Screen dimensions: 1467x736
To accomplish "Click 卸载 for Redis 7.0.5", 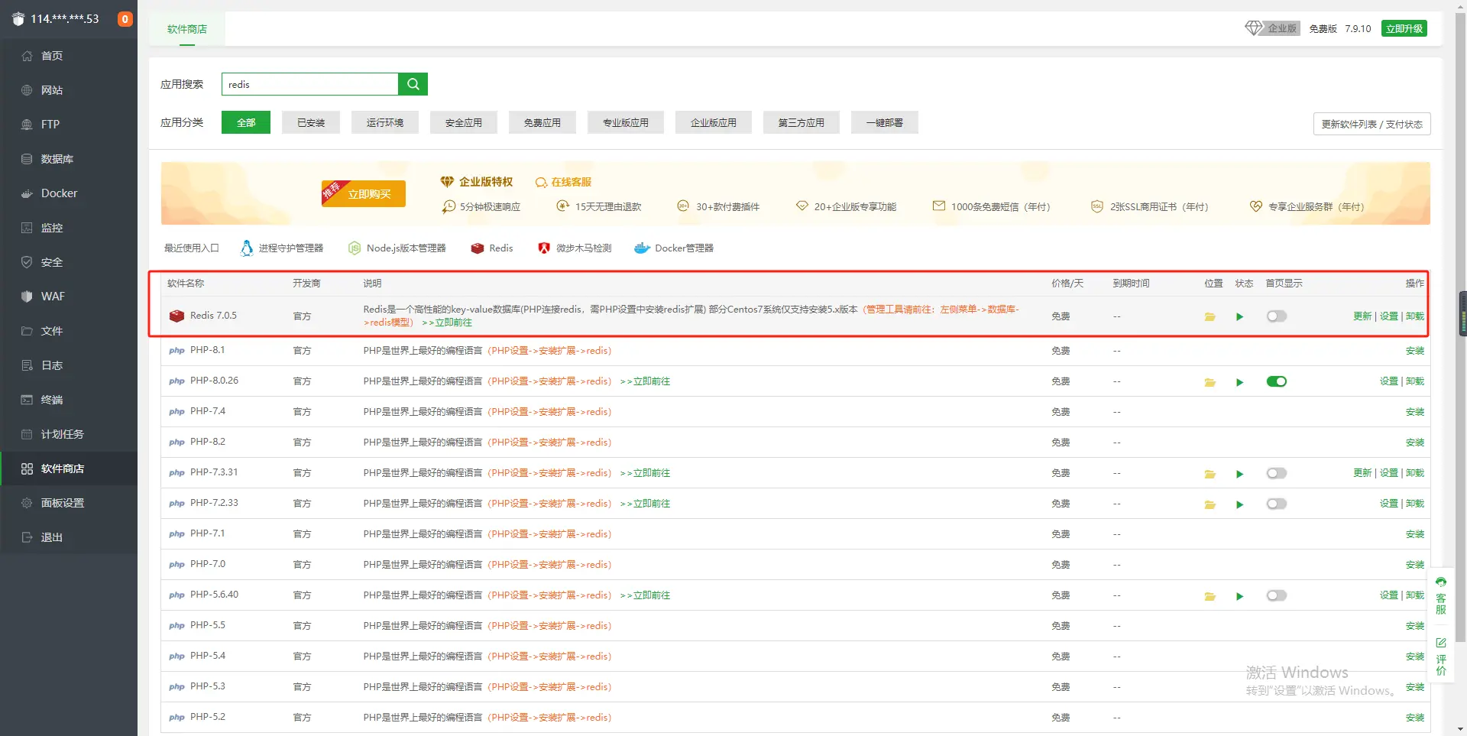I will point(1415,316).
